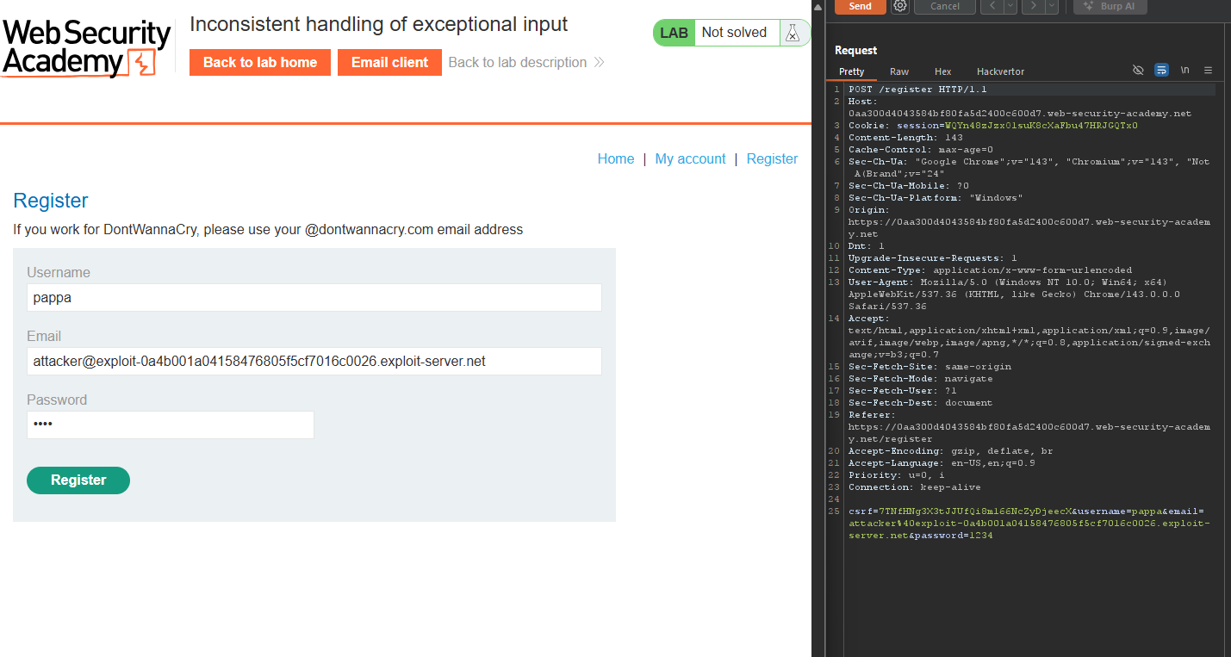Image resolution: width=1231 pixels, height=657 pixels.
Task: Toggle hidden characters eye-slash icon
Action: (x=1138, y=71)
